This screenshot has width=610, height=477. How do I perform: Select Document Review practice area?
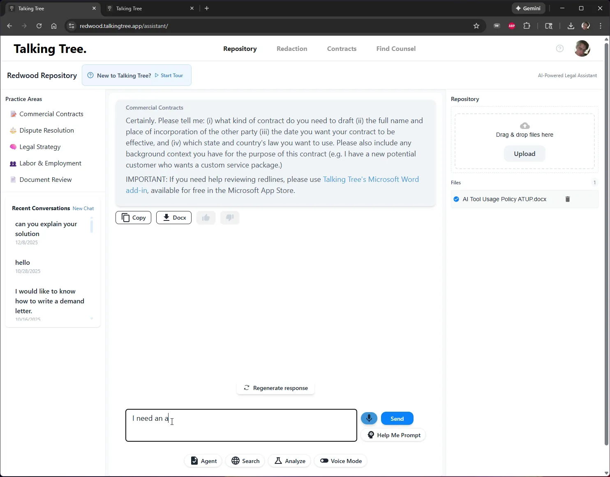[x=45, y=180]
